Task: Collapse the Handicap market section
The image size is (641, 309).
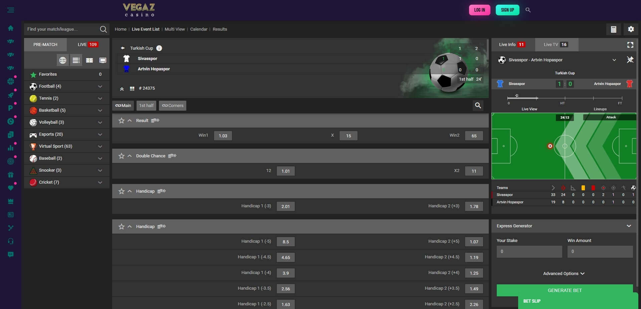Action: tap(130, 191)
